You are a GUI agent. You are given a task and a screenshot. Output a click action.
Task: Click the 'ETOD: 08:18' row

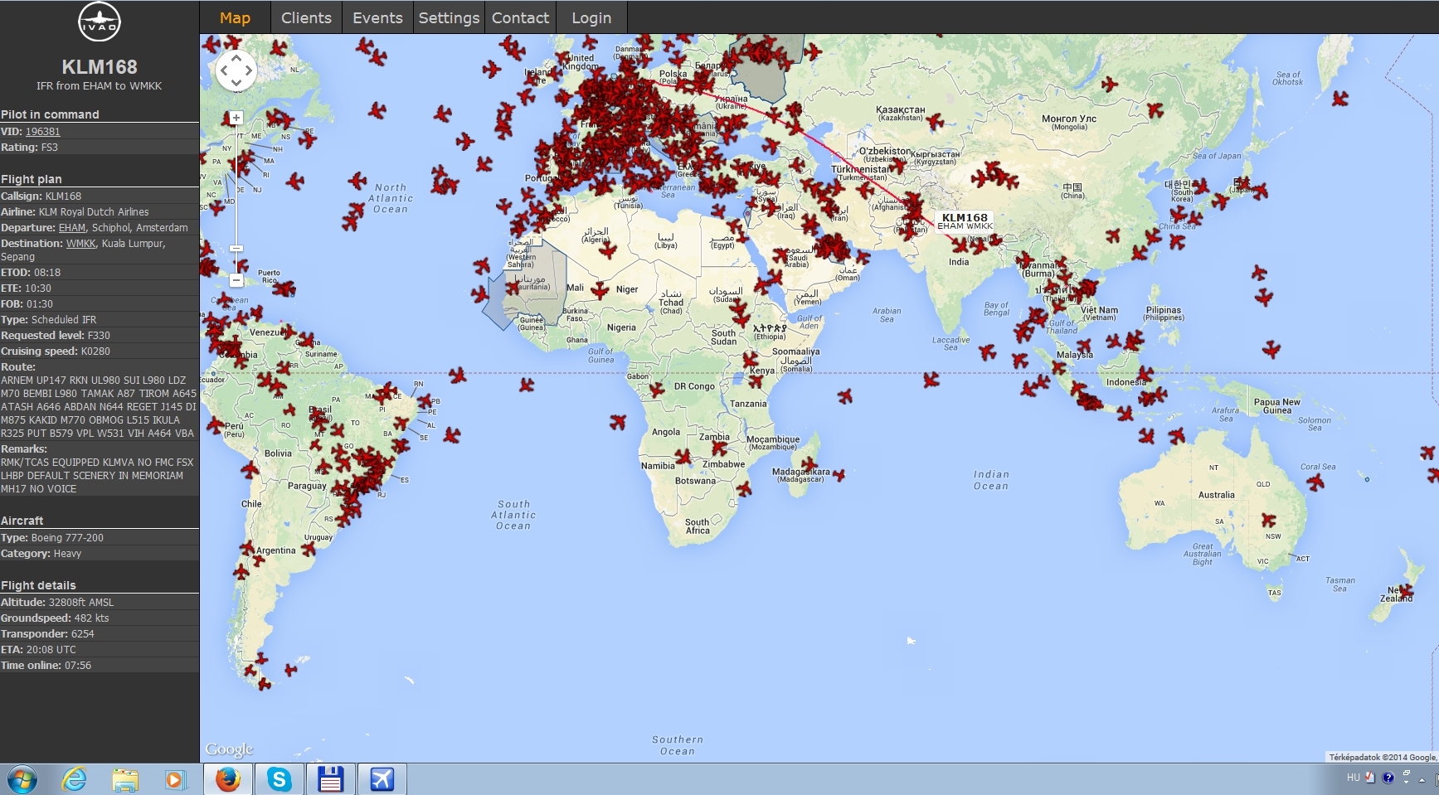click(100, 272)
